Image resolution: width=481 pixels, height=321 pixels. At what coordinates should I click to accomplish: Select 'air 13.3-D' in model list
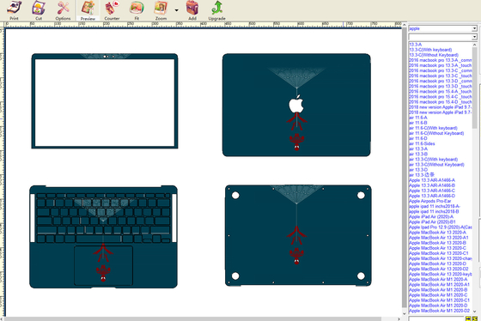(418, 170)
